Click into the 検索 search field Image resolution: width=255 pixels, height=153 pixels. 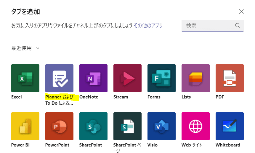(209, 26)
